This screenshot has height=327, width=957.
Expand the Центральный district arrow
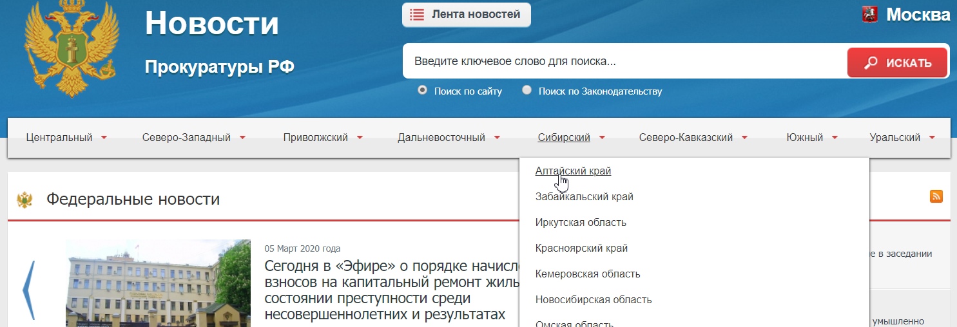point(104,137)
